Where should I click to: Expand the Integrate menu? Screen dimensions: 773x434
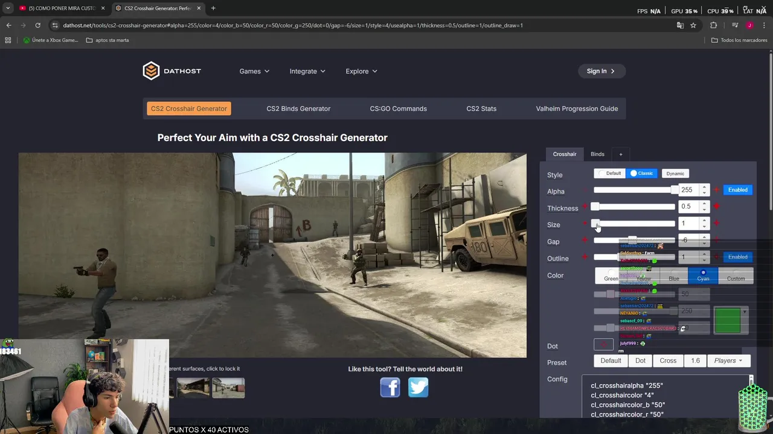pyautogui.click(x=307, y=71)
